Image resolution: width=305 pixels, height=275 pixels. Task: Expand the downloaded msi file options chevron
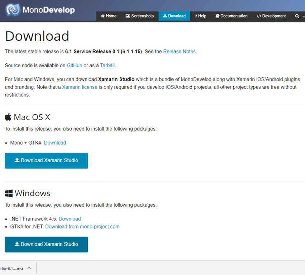click(29, 268)
